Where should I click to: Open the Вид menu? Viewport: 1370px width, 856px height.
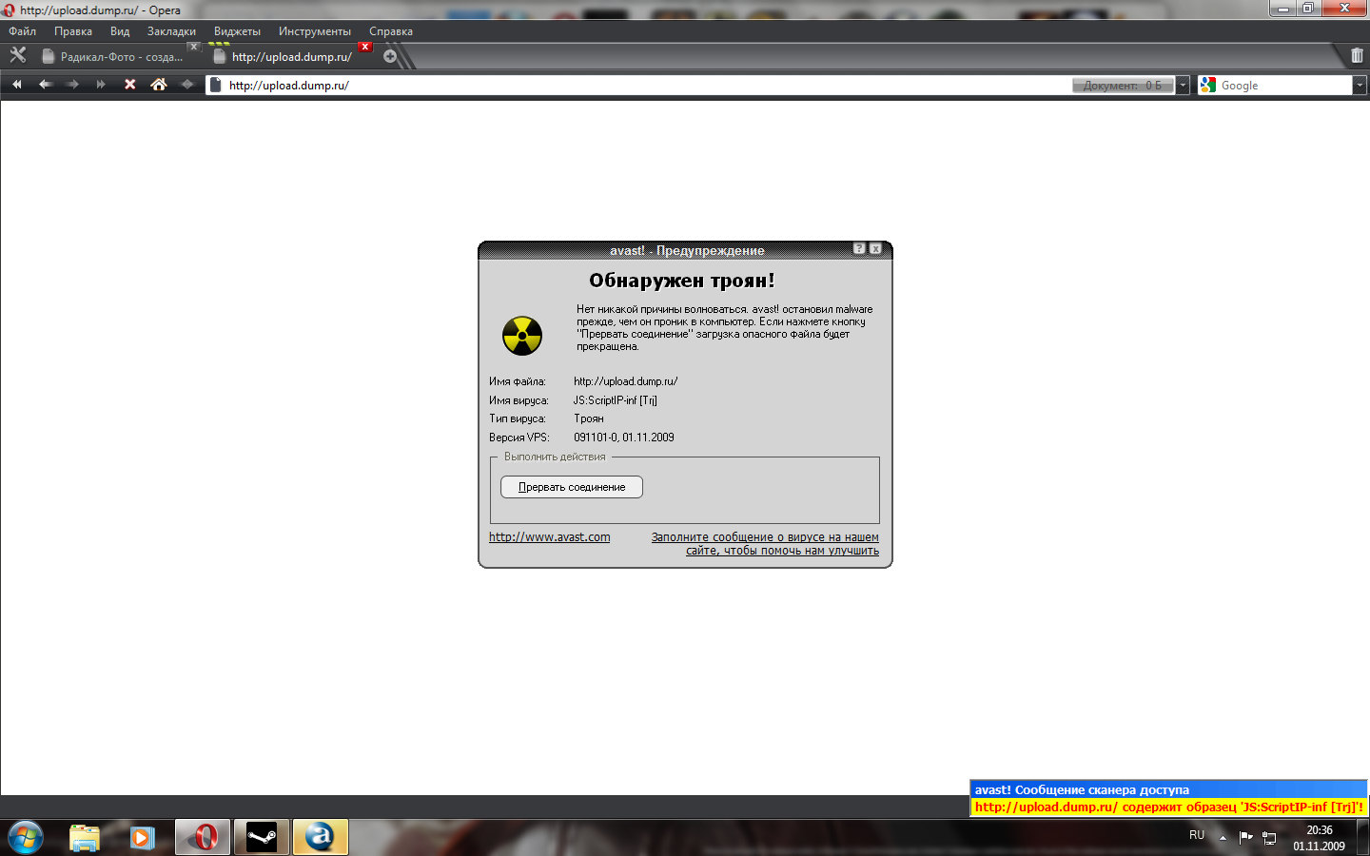pos(120,31)
